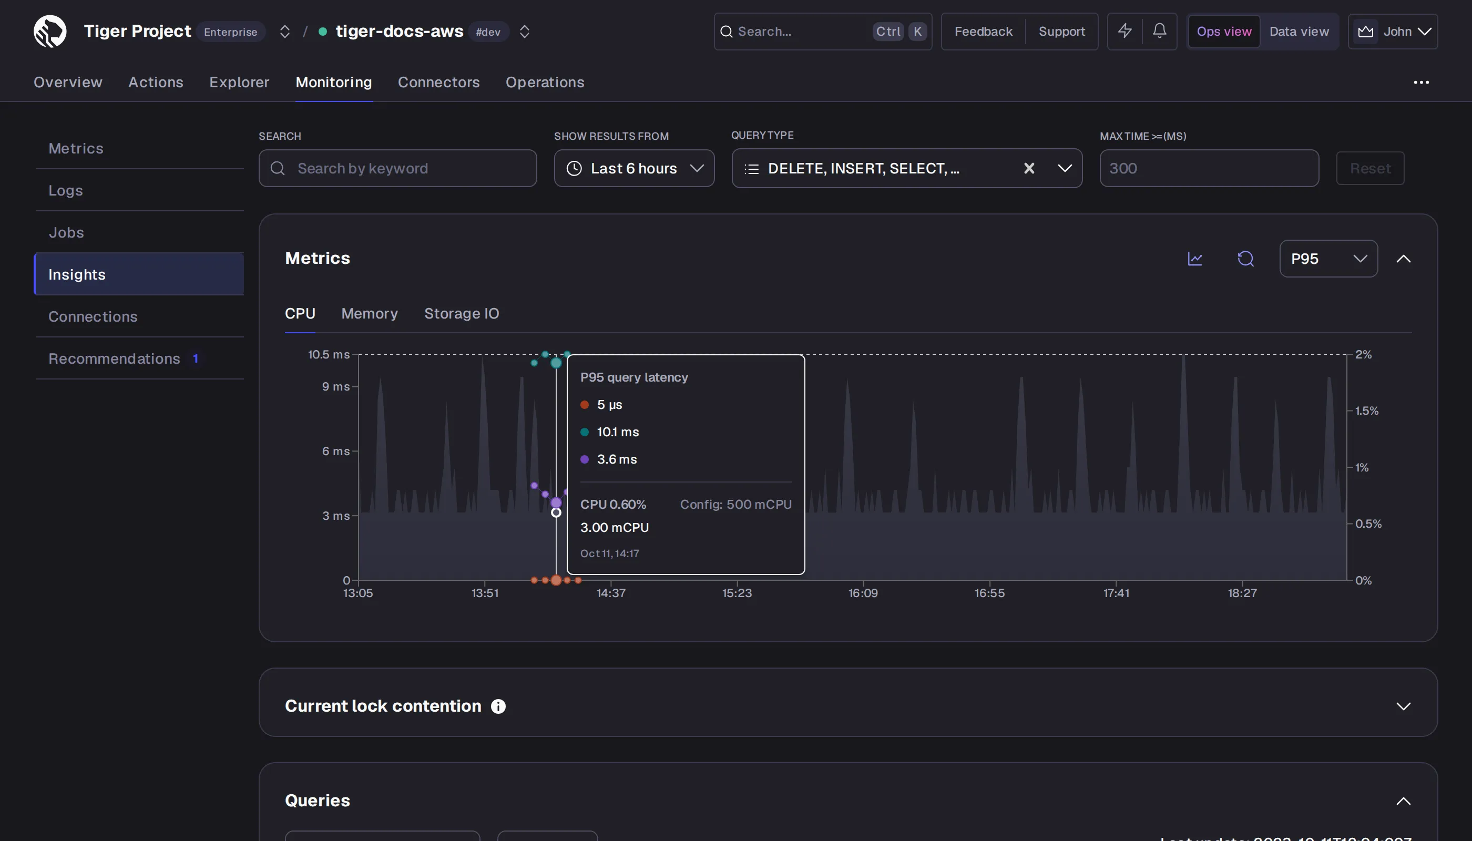Select Logs in the sidebar
The height and width of the screenshot is (841, 1472).
(x=139, y=191)
